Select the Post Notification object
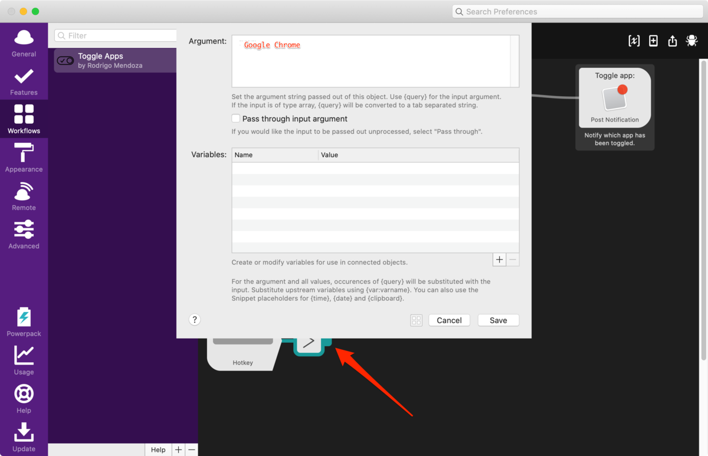 coord(615,98)
